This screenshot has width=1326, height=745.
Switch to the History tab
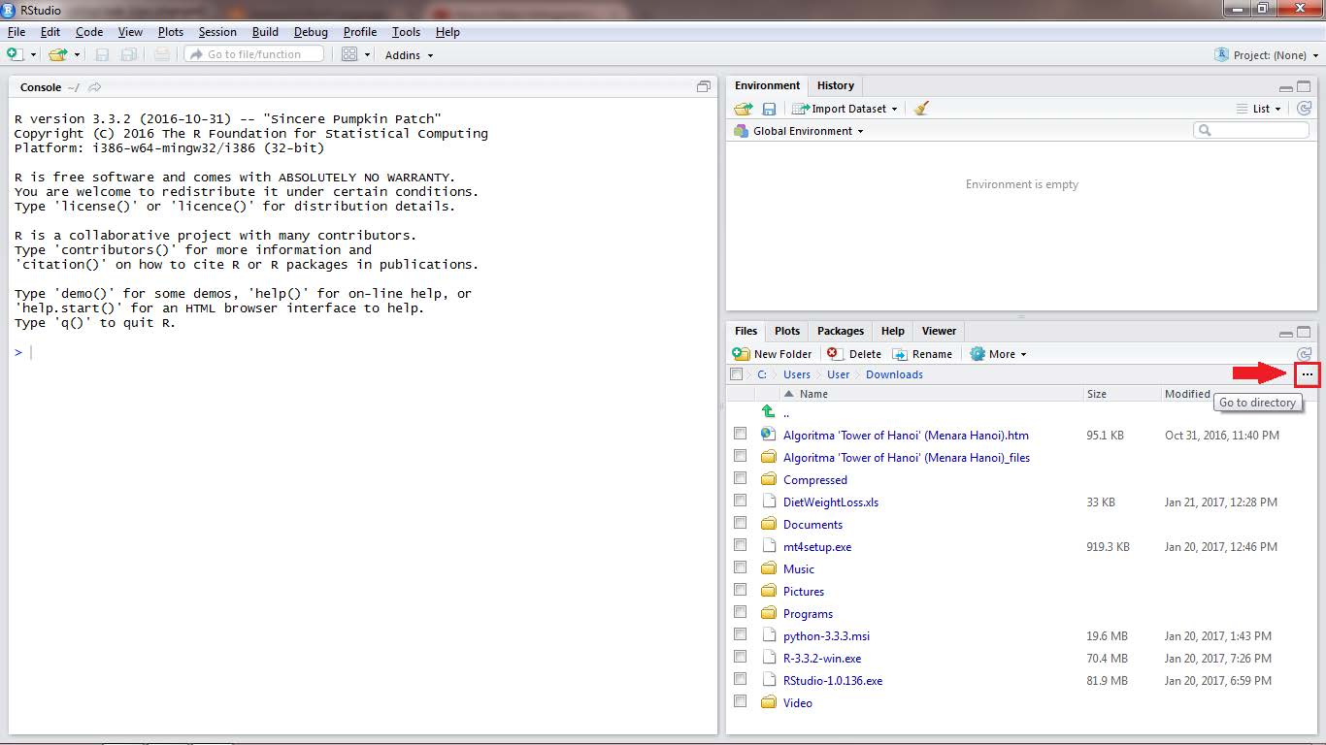click(x=836, y=85)
